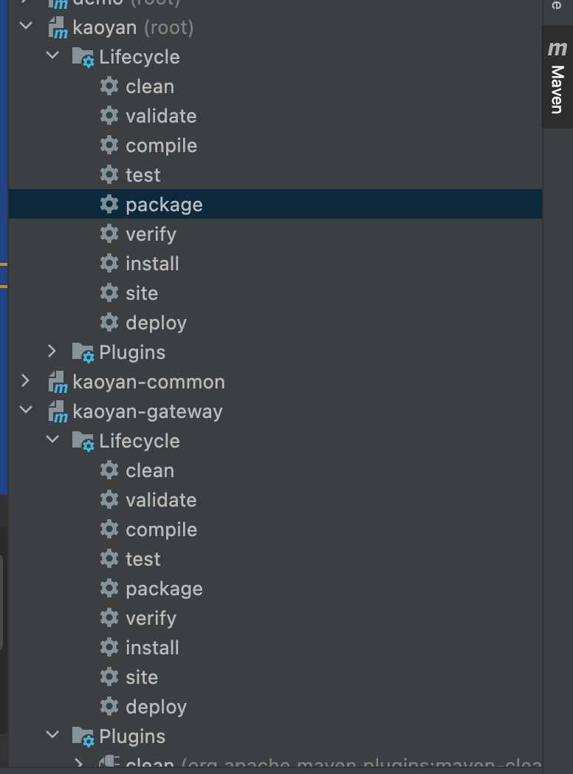
Task: Run the test goal in kaoyan Lifecycle
Action: [x=144, y=175]
